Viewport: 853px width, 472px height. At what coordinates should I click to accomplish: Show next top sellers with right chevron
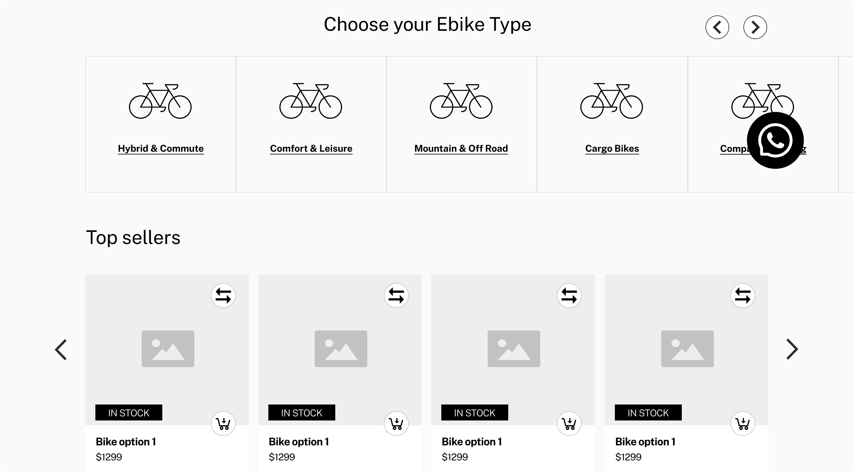(x=792, y=349)
